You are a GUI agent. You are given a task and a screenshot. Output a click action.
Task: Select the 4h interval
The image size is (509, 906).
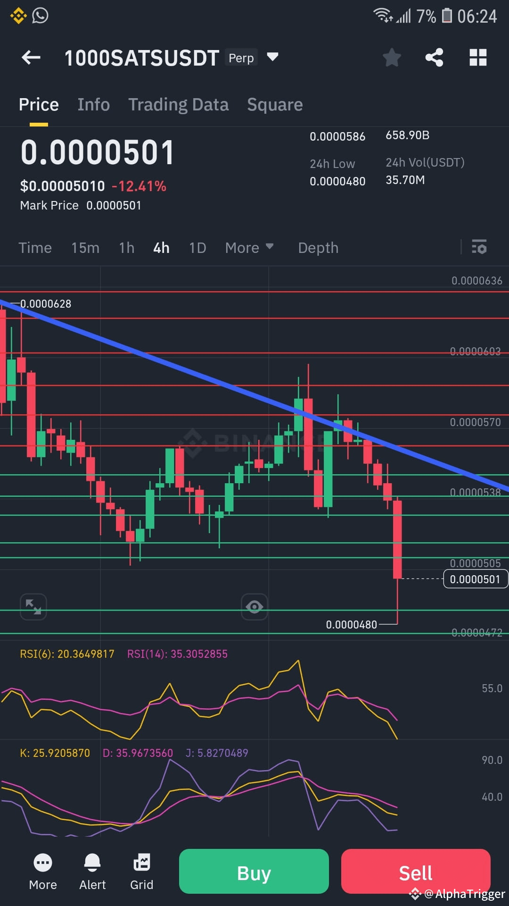(161, 248)
